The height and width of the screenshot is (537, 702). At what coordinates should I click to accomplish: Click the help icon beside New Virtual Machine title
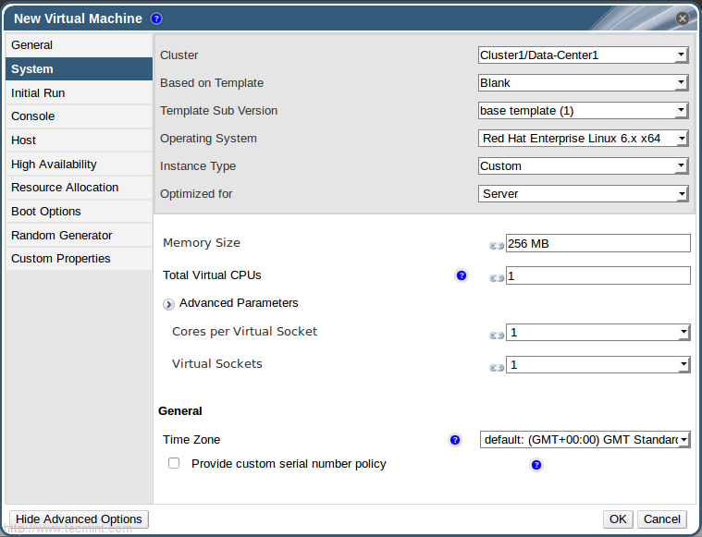(x=156, y=18)
